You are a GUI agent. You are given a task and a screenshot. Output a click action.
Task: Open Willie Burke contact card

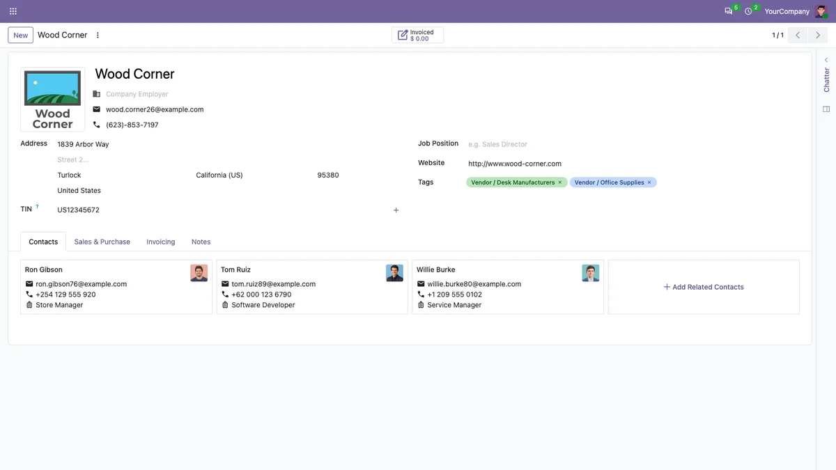click(508, 287)
